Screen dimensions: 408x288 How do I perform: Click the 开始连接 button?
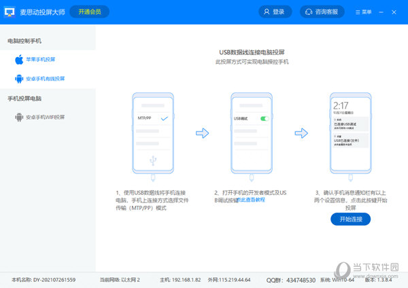point(350,219)
